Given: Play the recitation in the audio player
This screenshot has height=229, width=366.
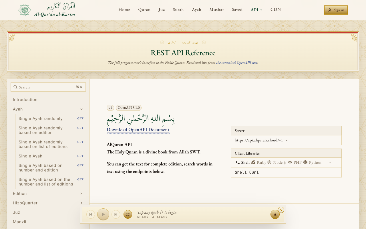Looking at the screenshot, I should (x=103, y=214).
